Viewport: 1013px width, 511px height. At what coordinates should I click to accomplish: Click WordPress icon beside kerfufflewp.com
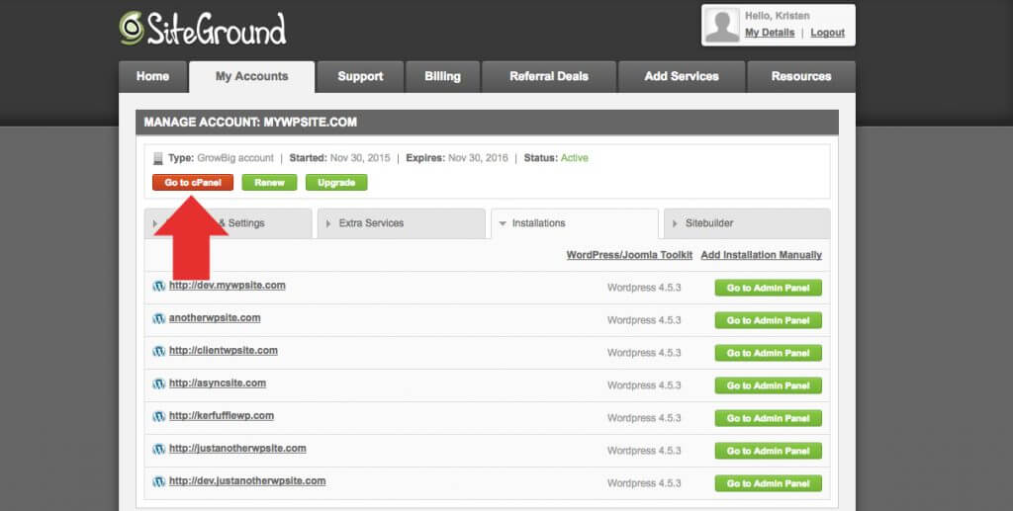point(159,416)
